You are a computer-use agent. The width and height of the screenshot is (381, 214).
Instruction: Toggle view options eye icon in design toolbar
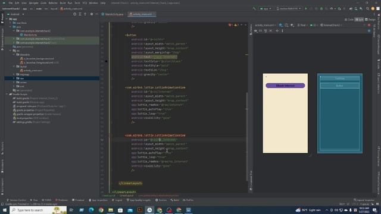click(255, 31)
